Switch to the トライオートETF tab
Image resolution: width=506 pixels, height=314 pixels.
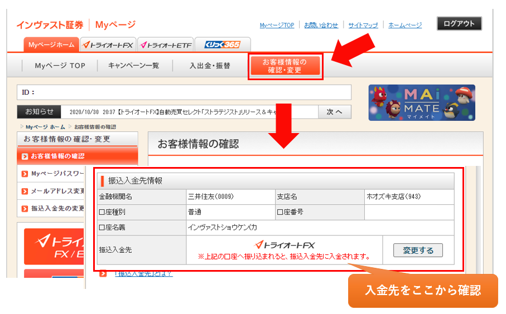point(166,45)
